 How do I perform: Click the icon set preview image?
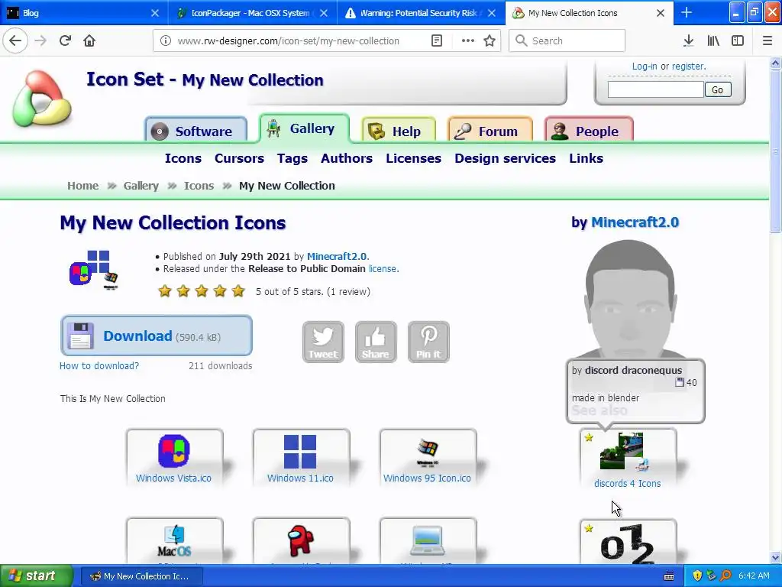tap(95, 270)
